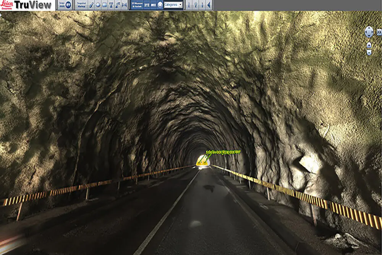Select the circle markup shape tool
The image size is (382, 255).
[x=98, y=5]
